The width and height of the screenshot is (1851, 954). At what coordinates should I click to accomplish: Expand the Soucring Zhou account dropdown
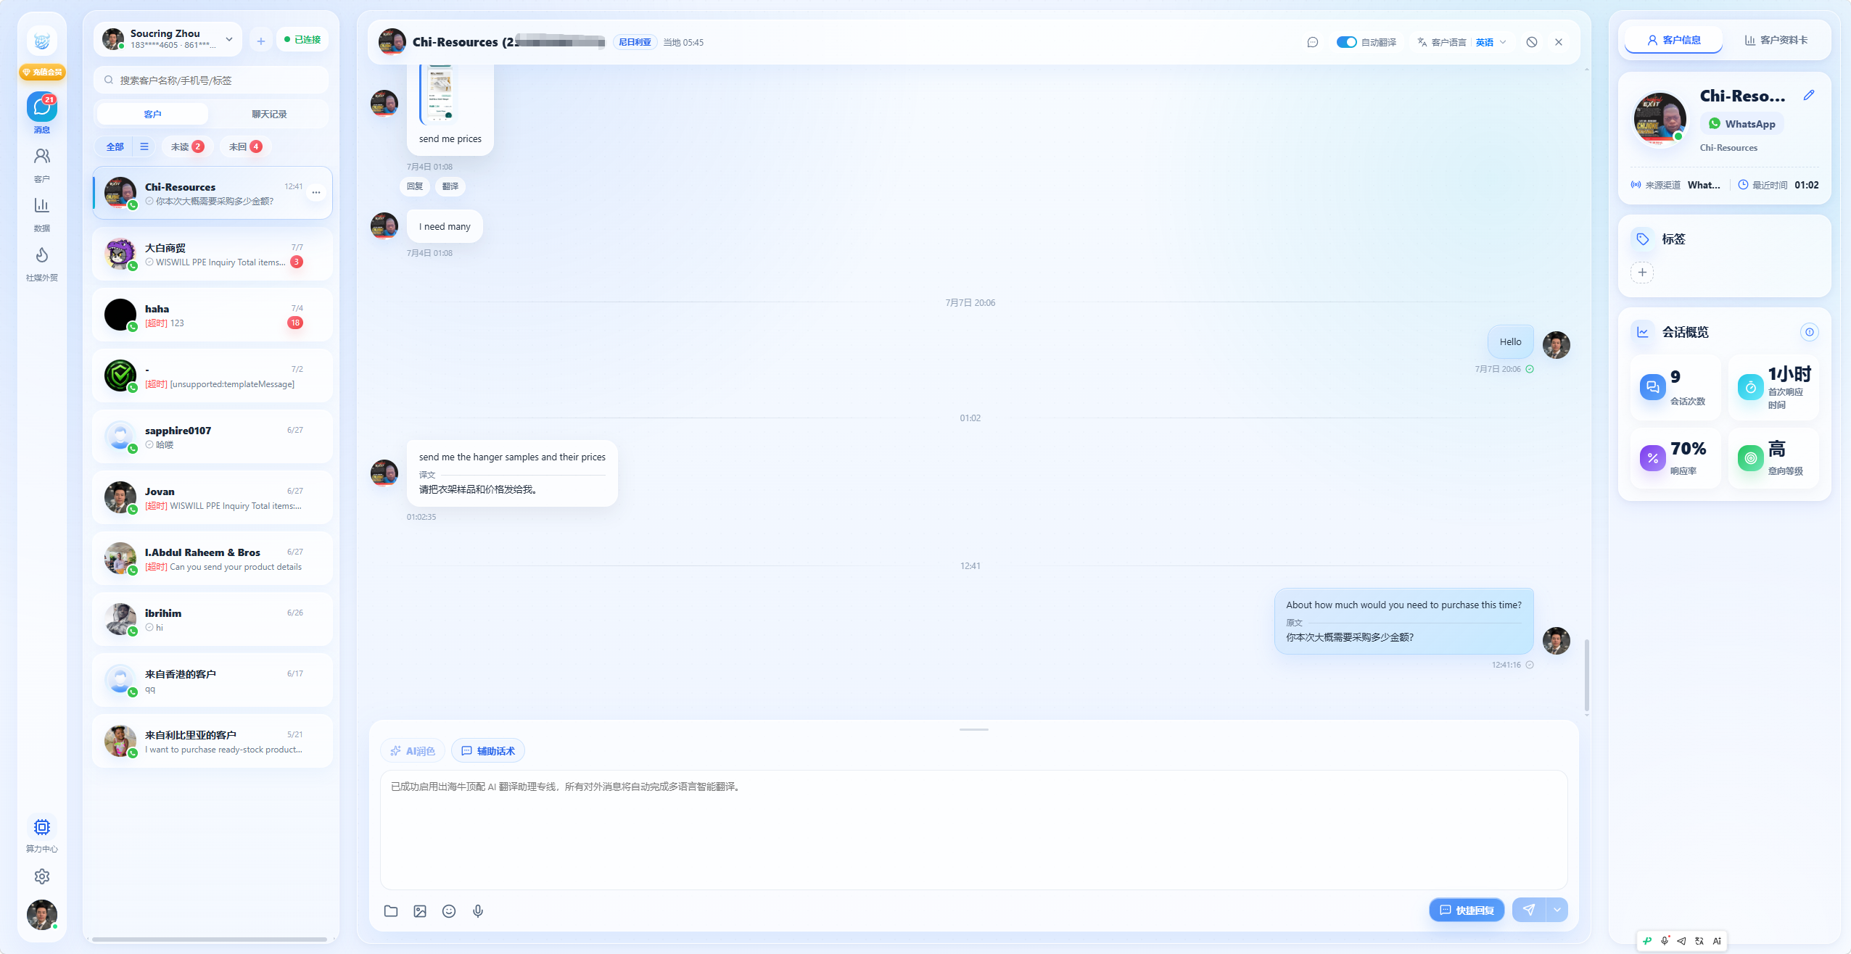229,39
